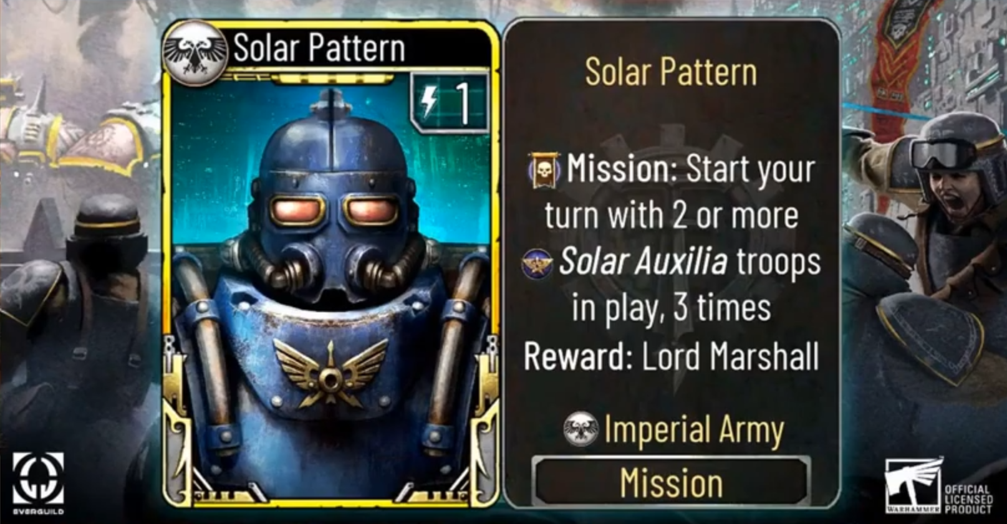
Task: Click the Imperial Army faction label
Action: [x=693, y=430]
